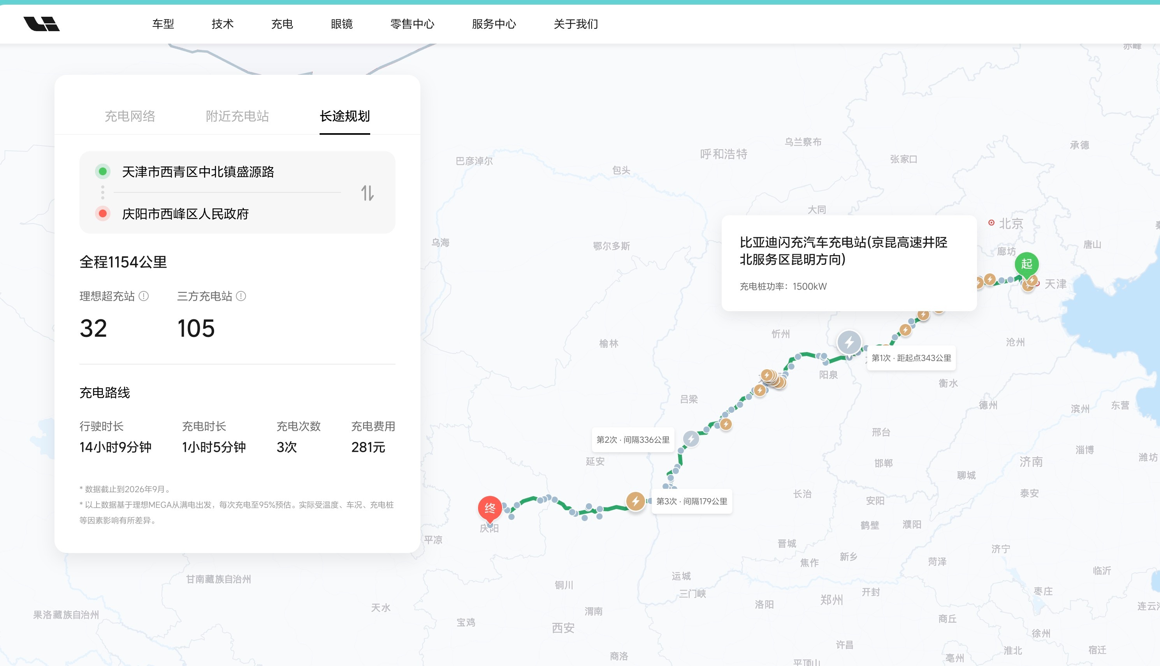
Task: Click 郑州 city label on map
Action: [x=832, y=600]
